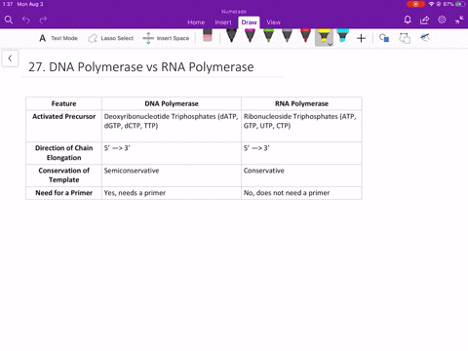Image resolution: width=468 pixels, height=351 pixels.
Task: Tap the Conservative cell
Action: pos(301,175)
